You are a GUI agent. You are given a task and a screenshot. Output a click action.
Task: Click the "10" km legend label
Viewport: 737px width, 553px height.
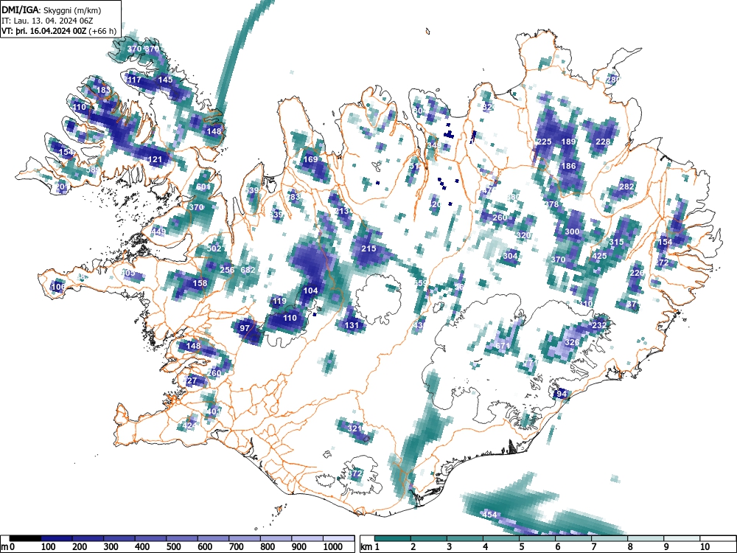click(705, 547)
